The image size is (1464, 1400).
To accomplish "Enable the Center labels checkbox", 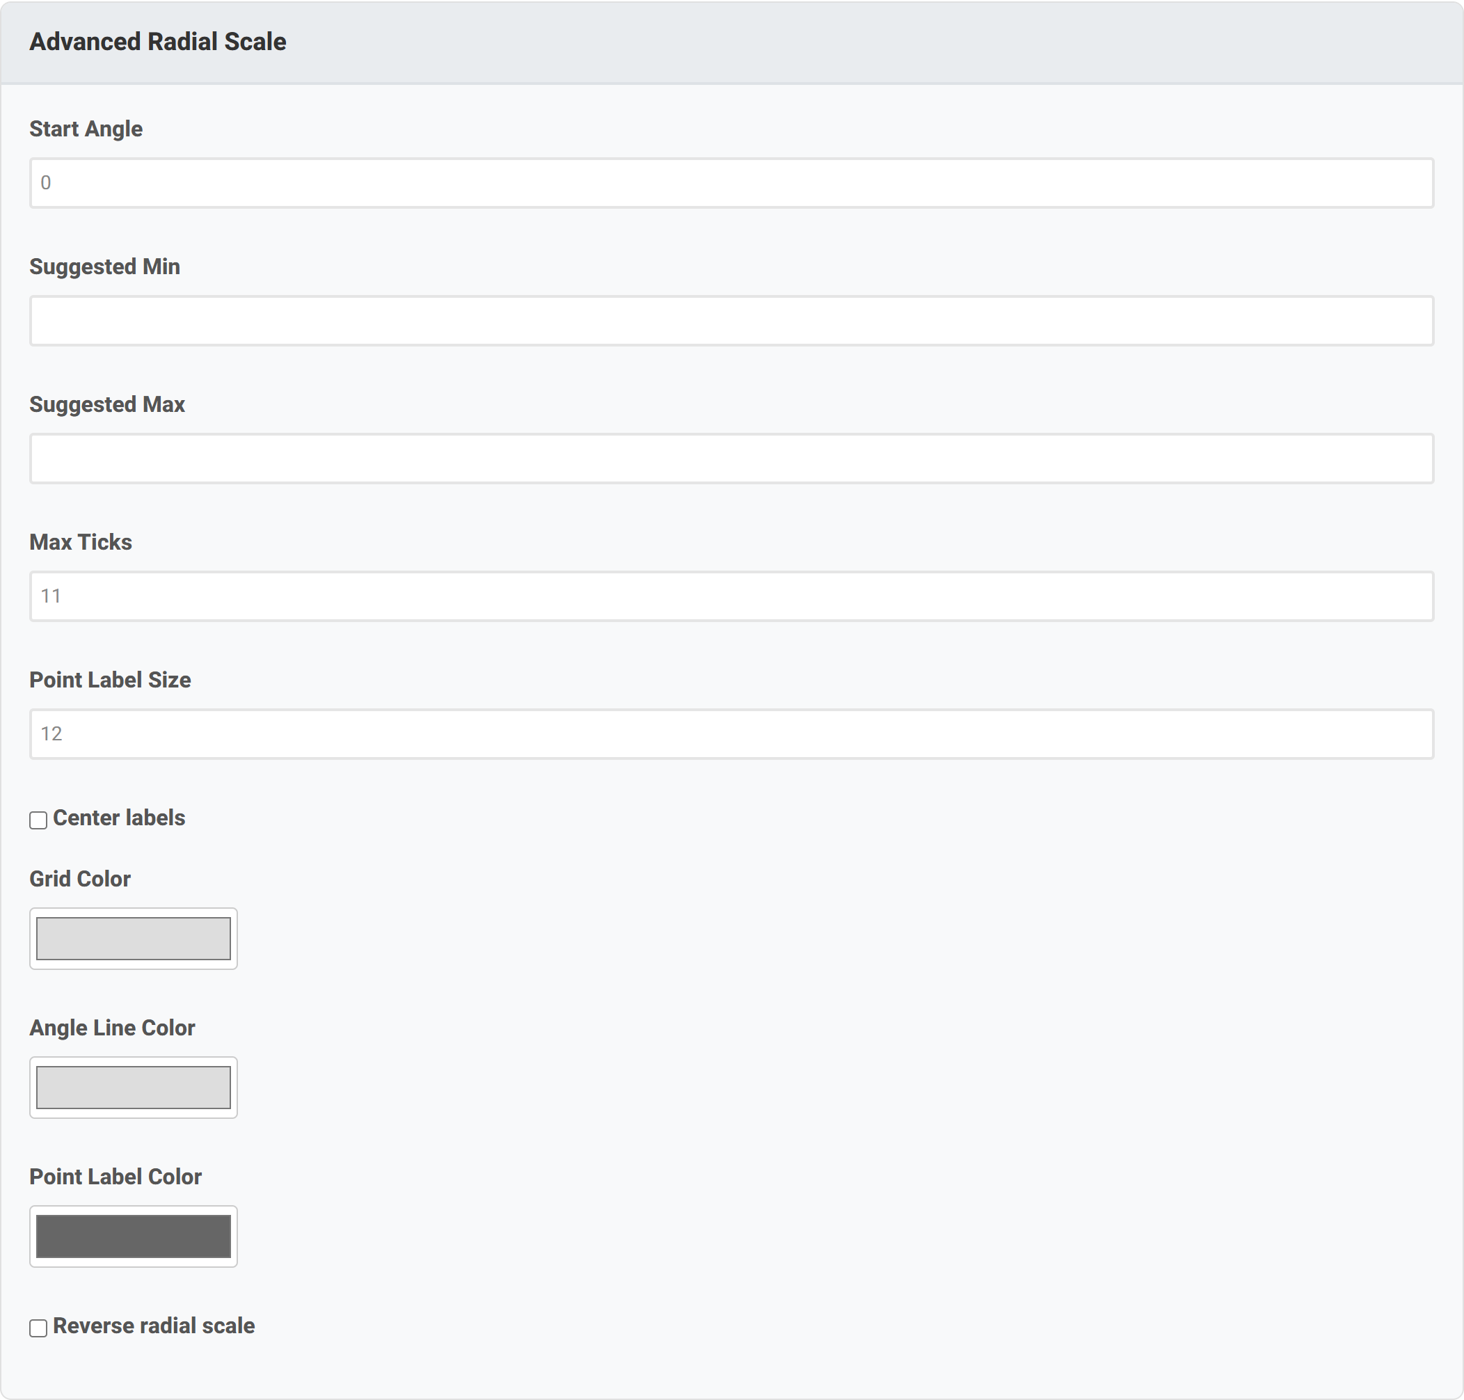I will [38, 820].
